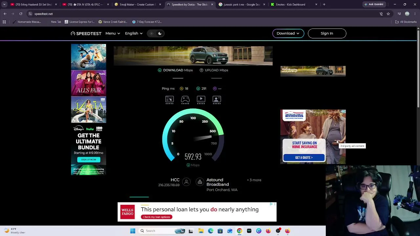Screen dimensions: 420x236
Task: Click the green download arrow icon beside DOWNLOAD
Action: (x=159, y=70)
